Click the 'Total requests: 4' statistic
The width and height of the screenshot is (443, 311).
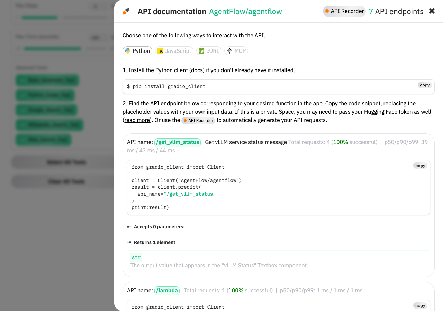point(309,142)
